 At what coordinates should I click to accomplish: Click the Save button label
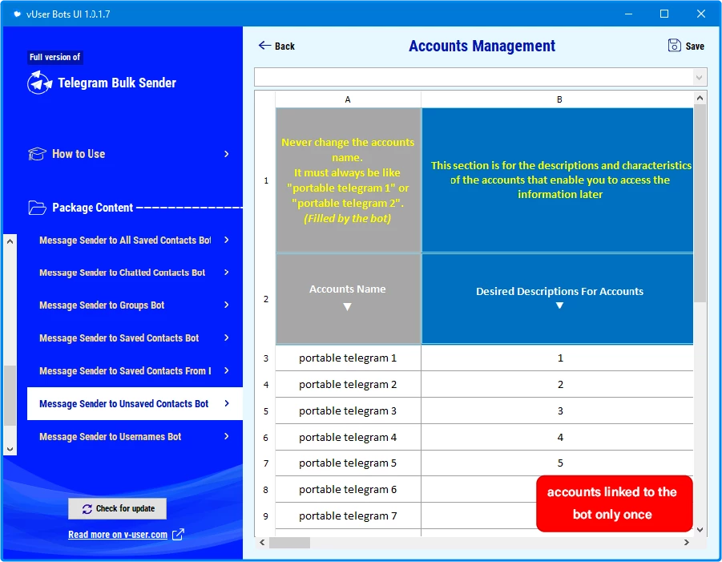pyautogui.click(x=695, y=46)
